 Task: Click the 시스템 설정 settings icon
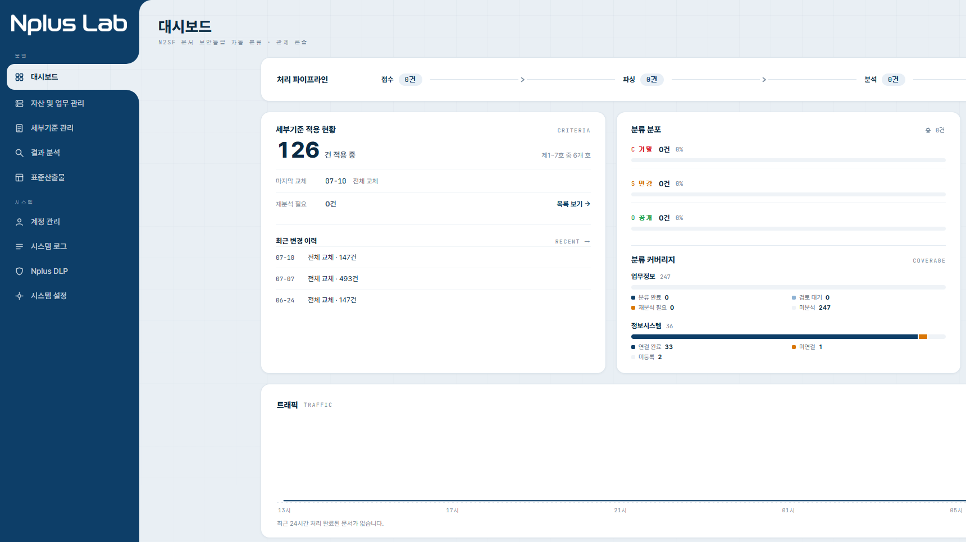click(x=19, y=296)
